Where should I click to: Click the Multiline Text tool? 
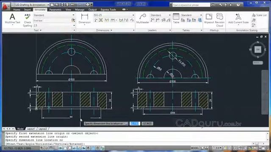[12, 19]
